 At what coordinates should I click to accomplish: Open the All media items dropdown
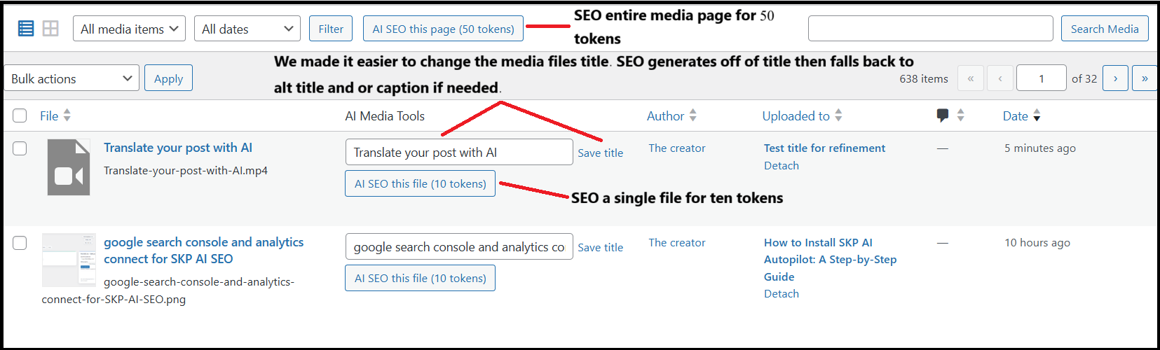pyautogui.click(x=130, y=29)
